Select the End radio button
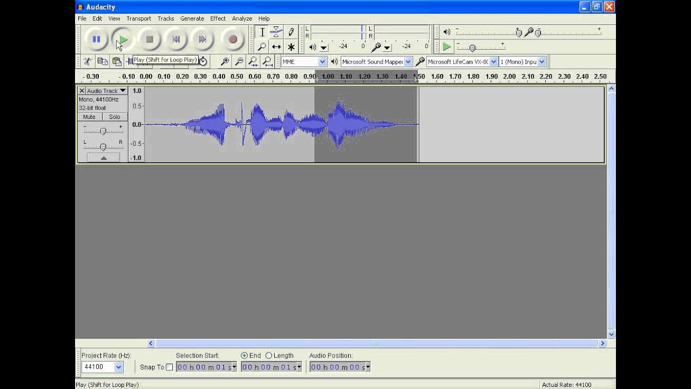The height and width of the screenshot is (389, 691). tap(244, 356)
